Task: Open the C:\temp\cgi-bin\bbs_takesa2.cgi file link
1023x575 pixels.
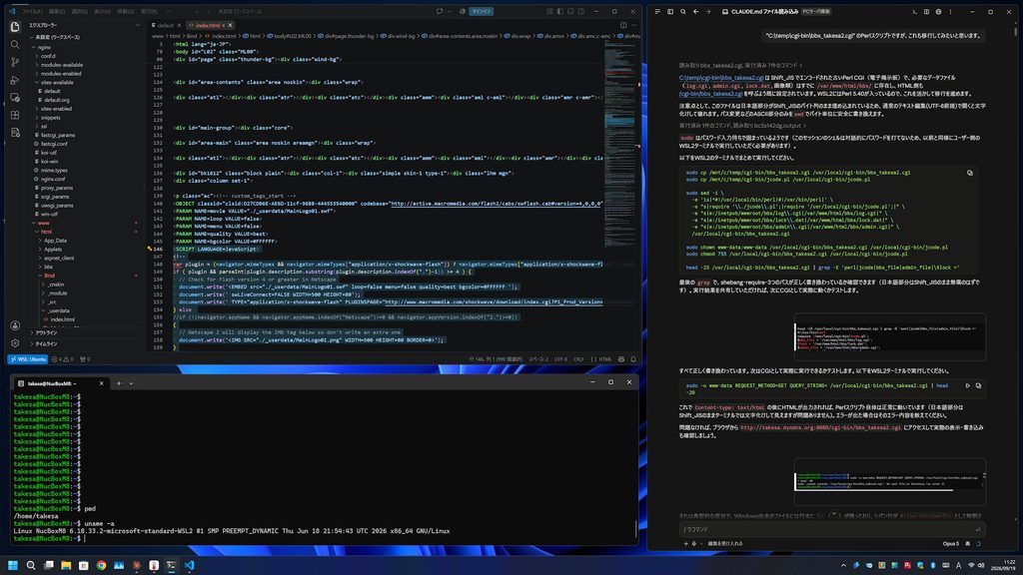Action: 721,78
